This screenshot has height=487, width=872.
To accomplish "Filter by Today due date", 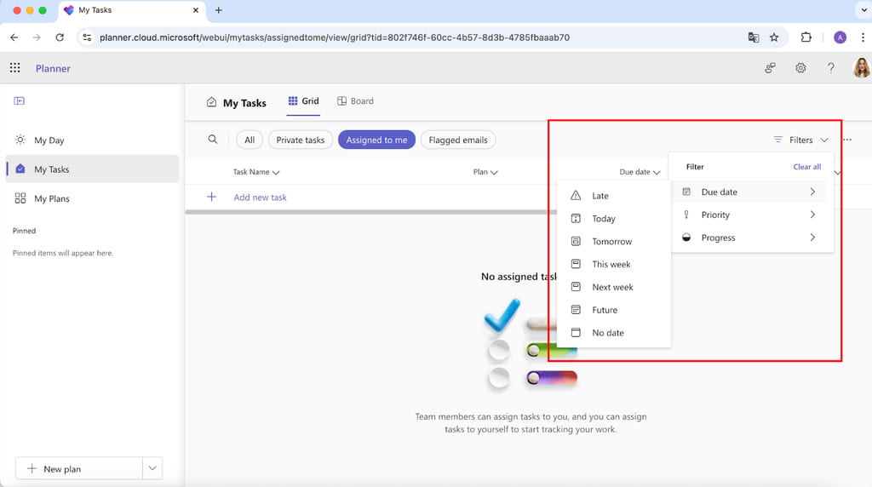I will 613,219.
